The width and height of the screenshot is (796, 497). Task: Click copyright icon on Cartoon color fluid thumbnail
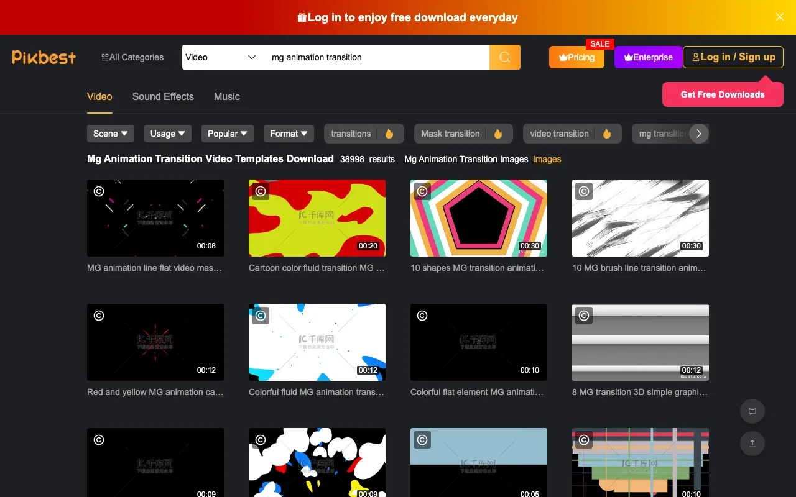[x=261, y=191]
